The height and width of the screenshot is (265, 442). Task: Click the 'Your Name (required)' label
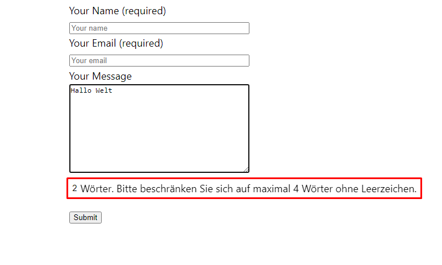[118, 11]
